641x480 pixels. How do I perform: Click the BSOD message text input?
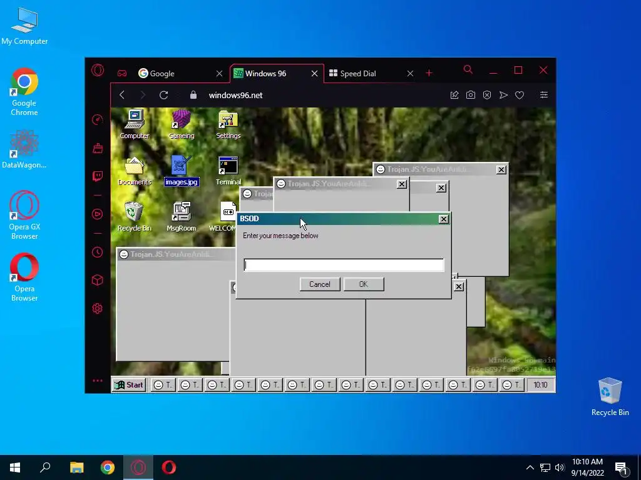point(344,265)
